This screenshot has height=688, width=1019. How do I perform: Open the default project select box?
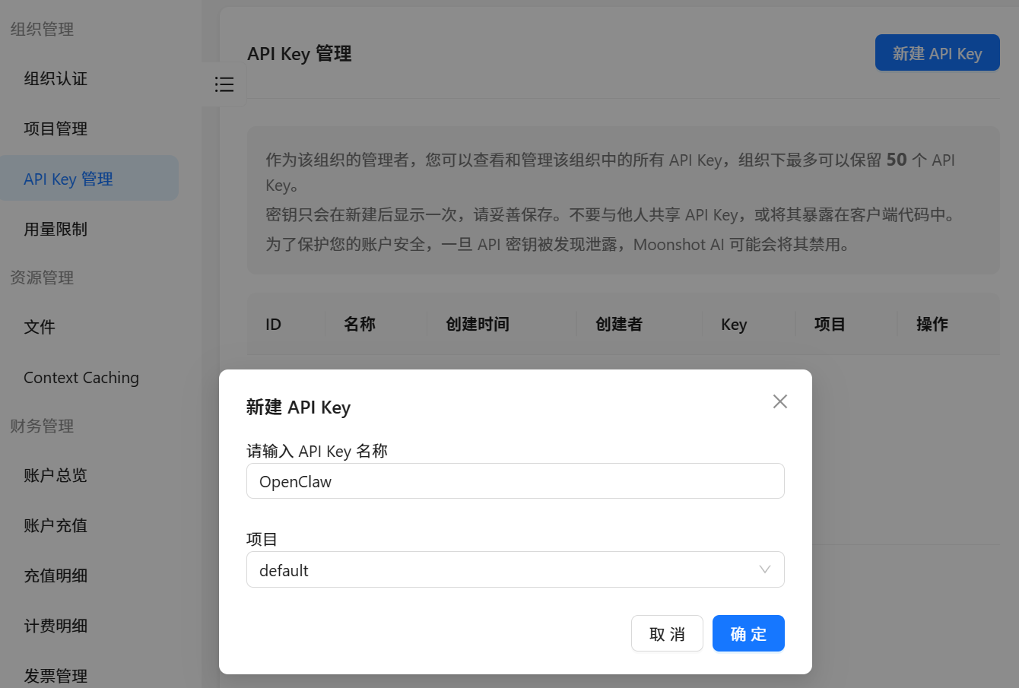coord(502,569)
